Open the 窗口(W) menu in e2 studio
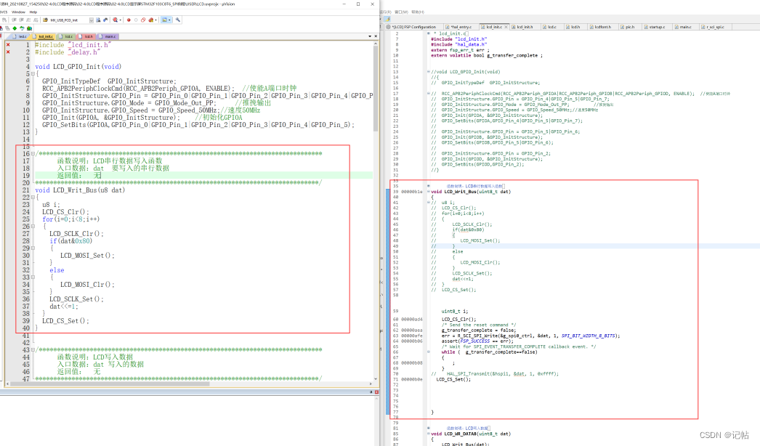This screenshot has height=446, width=760. click(x=401, y=12)
